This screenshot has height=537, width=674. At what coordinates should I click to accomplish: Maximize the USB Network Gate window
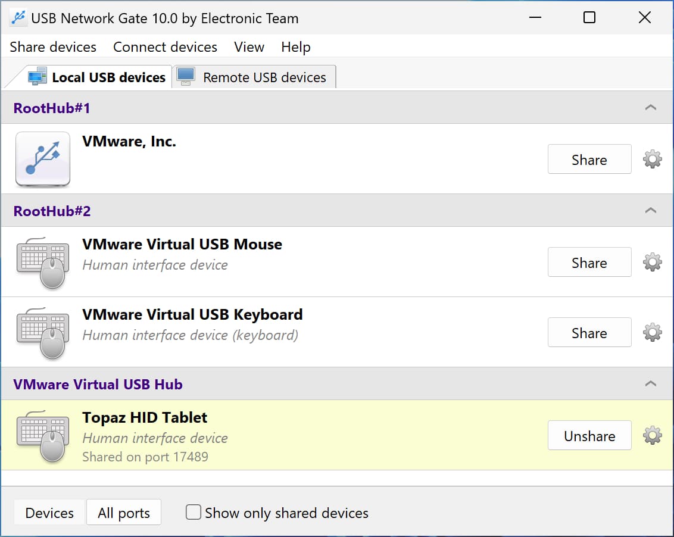[589, 18]
